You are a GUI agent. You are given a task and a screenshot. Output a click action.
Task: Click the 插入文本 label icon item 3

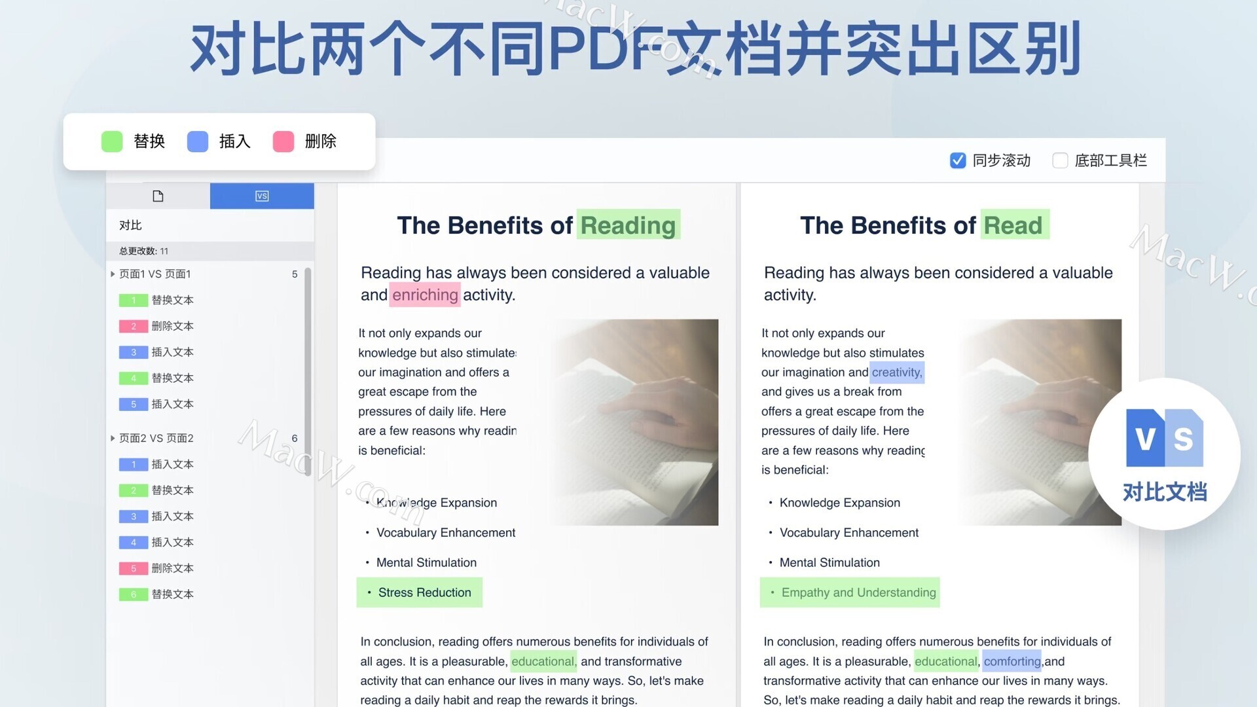(x=134, y=352)
